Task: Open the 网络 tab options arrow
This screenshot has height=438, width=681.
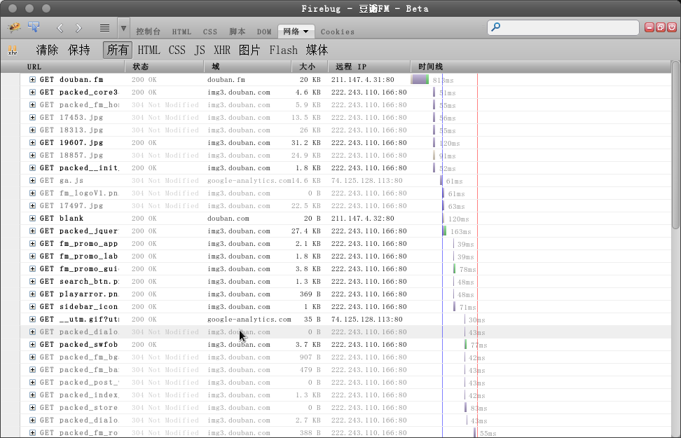Action: [305, 32]
